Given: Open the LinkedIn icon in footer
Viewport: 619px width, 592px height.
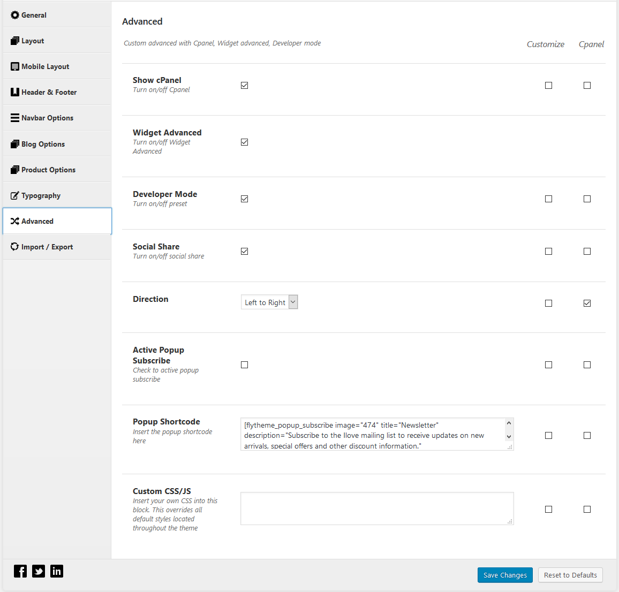Looking at the screenshot, I should 56,571.
